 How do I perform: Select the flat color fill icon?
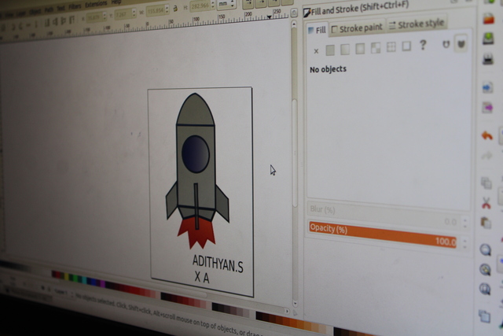point(330,50)
